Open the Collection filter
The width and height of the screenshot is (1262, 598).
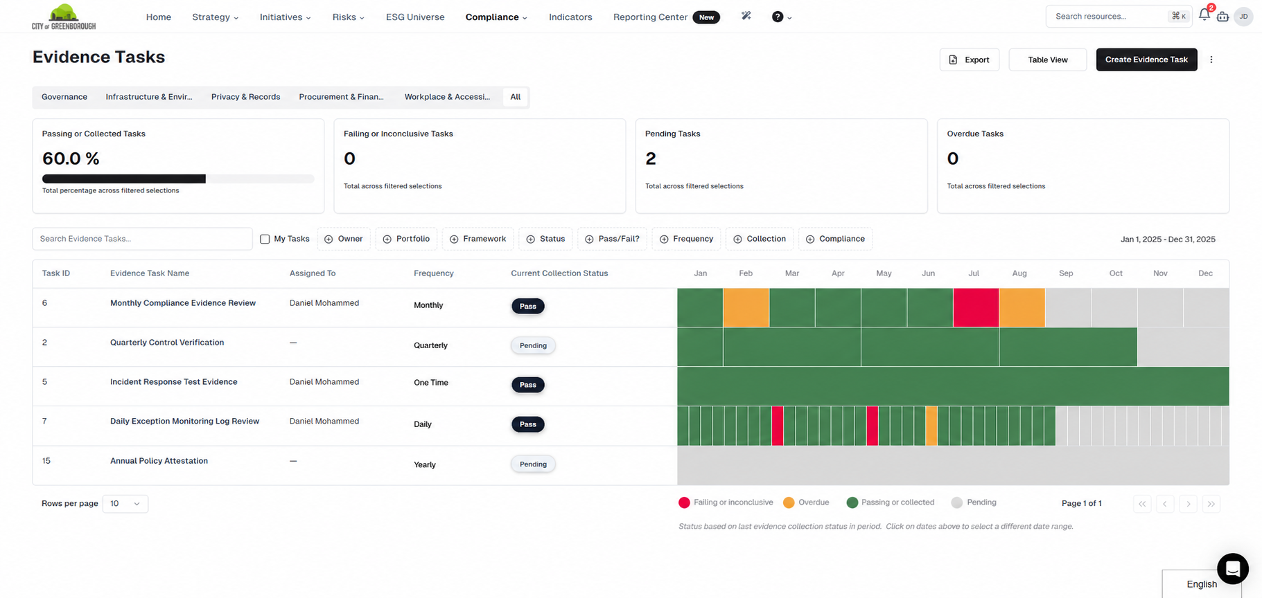click(760, 239)
